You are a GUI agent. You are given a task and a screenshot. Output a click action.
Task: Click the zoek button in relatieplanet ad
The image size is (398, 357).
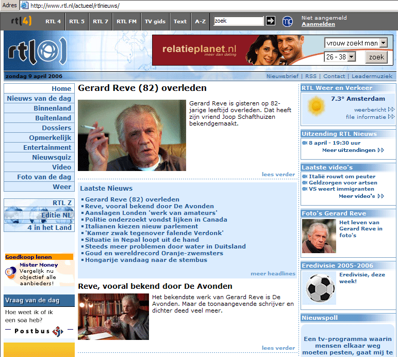coord(376,57)
